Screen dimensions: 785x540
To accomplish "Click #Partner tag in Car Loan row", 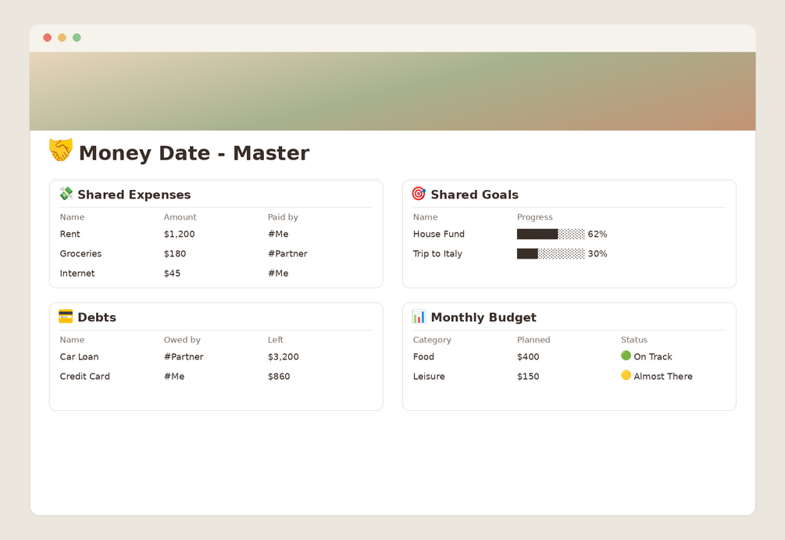I will [x=184, y=356].
